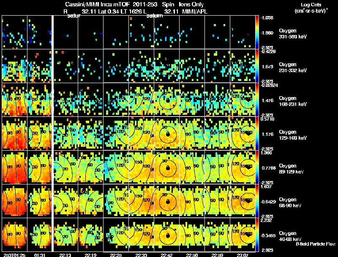This screenshot has width=338, height=257.
Task: Click the '-0.3455' colorbar value
Action: (x=268, y=236)
